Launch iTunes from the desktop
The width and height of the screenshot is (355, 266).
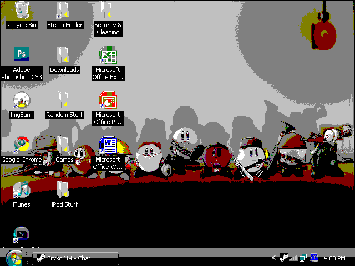22,190
